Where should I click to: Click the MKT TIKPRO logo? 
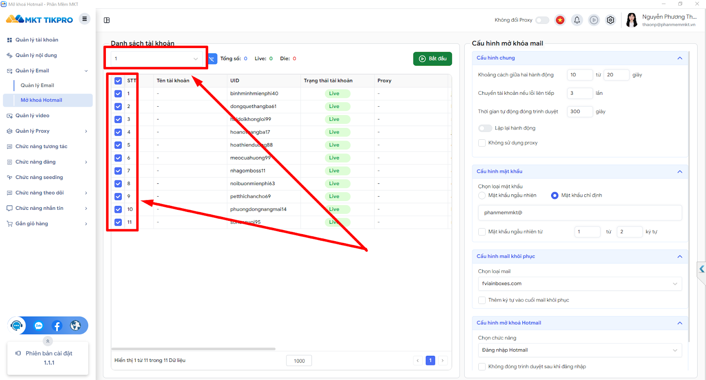click(39, 19)
